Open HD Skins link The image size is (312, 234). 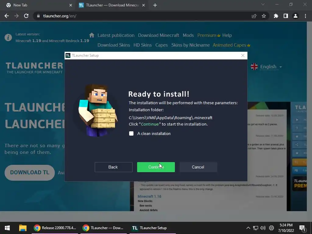pos(143,45)
